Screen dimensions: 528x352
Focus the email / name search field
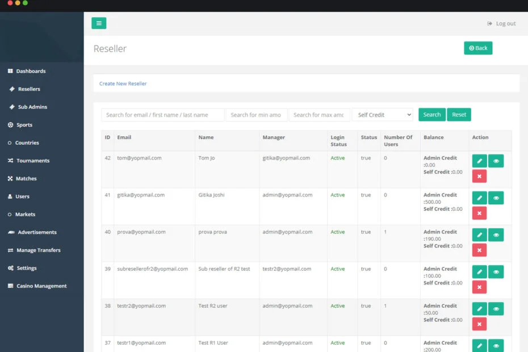tap(162, 115)
